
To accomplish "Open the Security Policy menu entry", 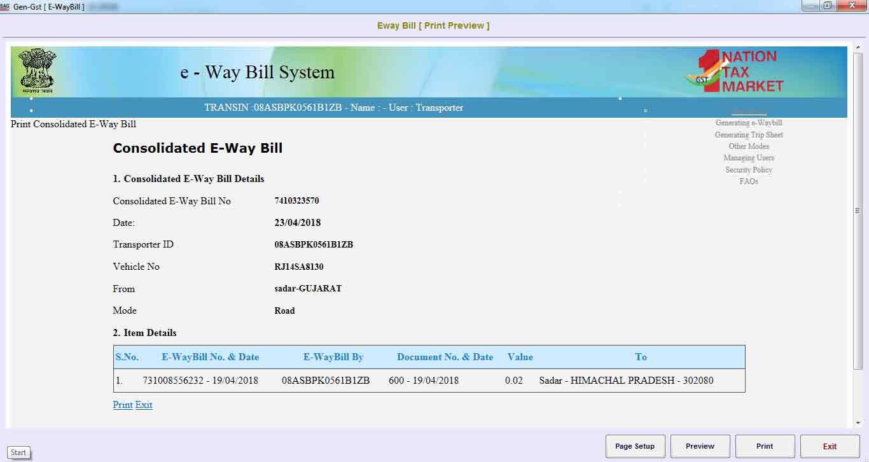I will pos(748,170).
